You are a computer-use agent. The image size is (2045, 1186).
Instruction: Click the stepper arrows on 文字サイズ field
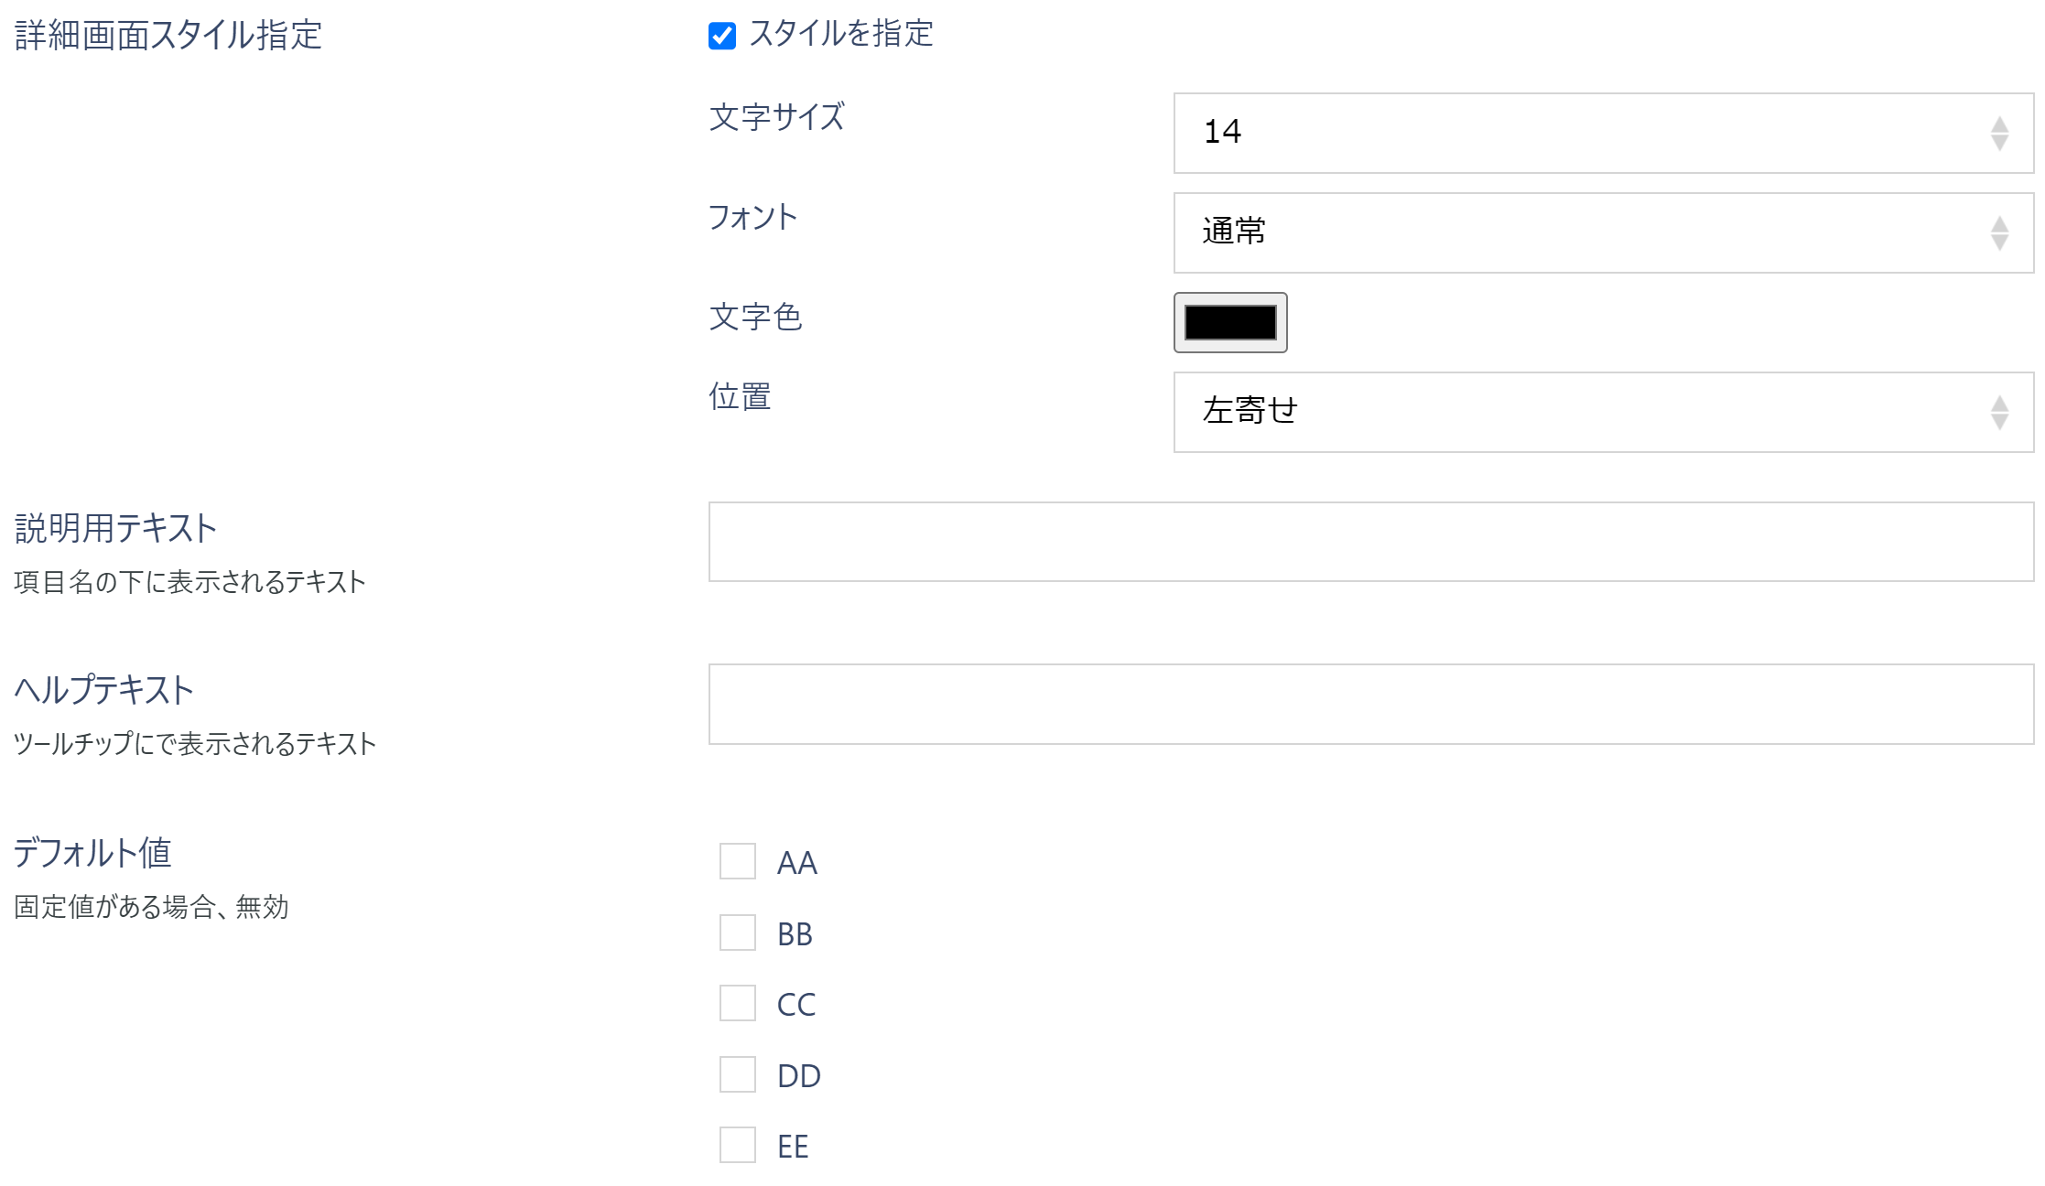click(1999, 134)
